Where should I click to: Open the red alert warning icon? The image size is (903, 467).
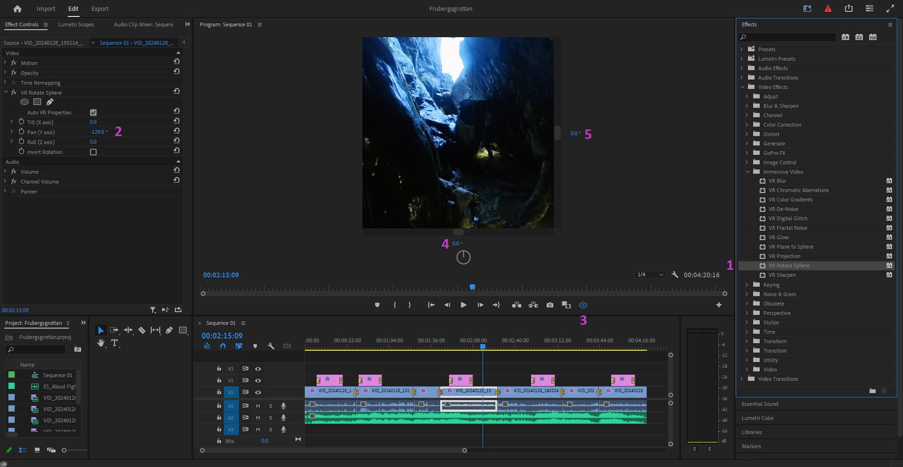[x=828, y=8]
